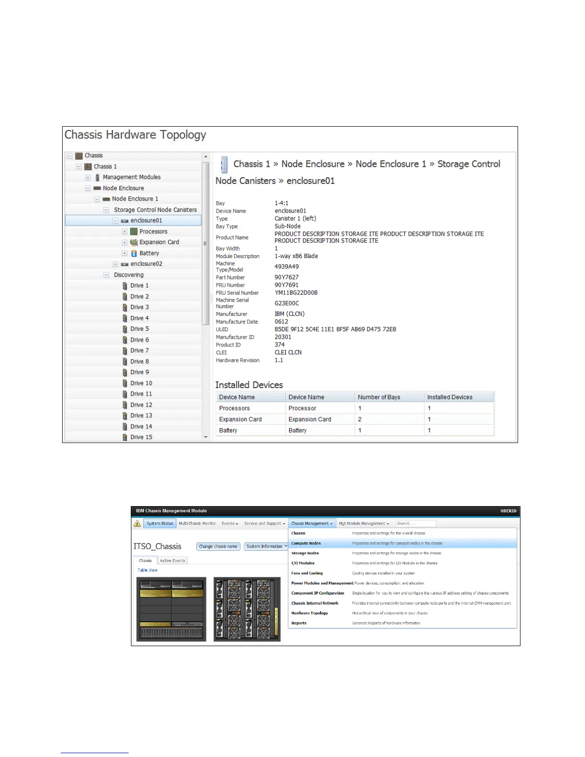Click the Drive 12 icon
Image resolution: width=585 pixels, height=757 pixels.
[125, 405]
